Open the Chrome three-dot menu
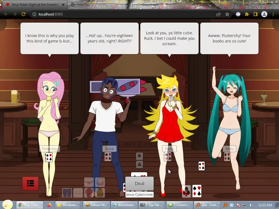 (x=273, y=14)
